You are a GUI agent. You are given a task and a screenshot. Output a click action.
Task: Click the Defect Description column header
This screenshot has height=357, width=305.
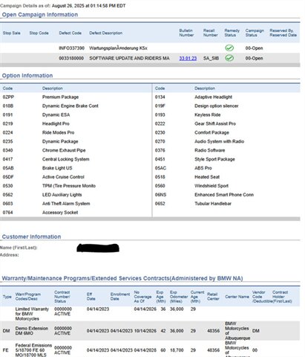(105, 33)
